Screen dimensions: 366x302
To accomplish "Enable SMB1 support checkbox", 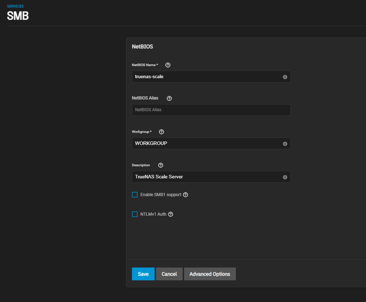I will [x=135, y=195].
